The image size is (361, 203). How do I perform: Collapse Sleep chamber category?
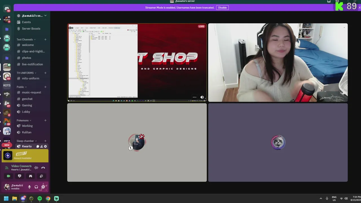[27, 141]
